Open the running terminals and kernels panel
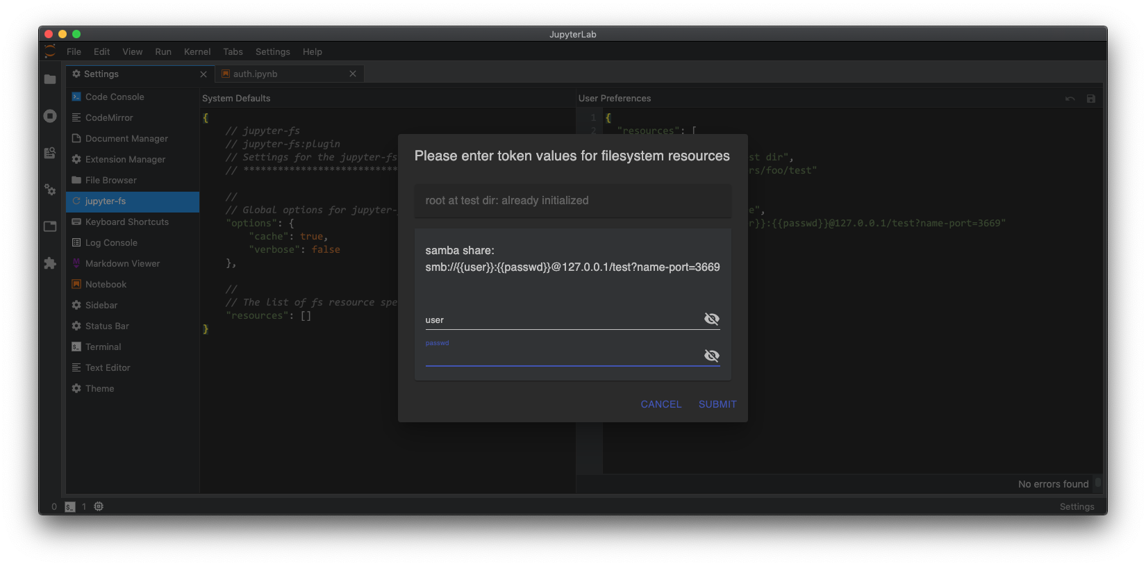 [50, 116]
